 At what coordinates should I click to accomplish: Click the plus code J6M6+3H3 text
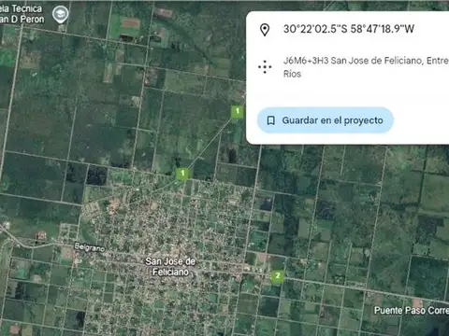366,67
